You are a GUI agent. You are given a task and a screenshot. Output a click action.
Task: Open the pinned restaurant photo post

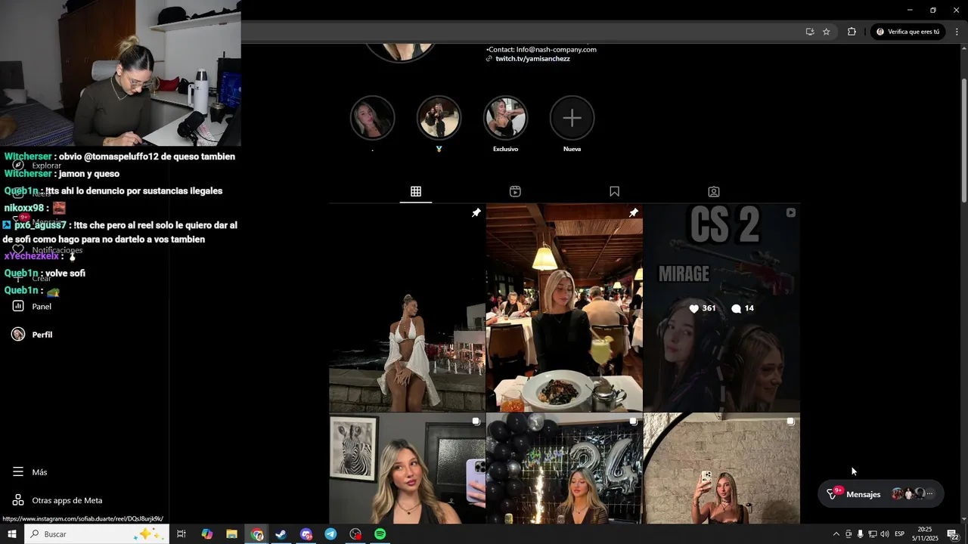(564, 308)
